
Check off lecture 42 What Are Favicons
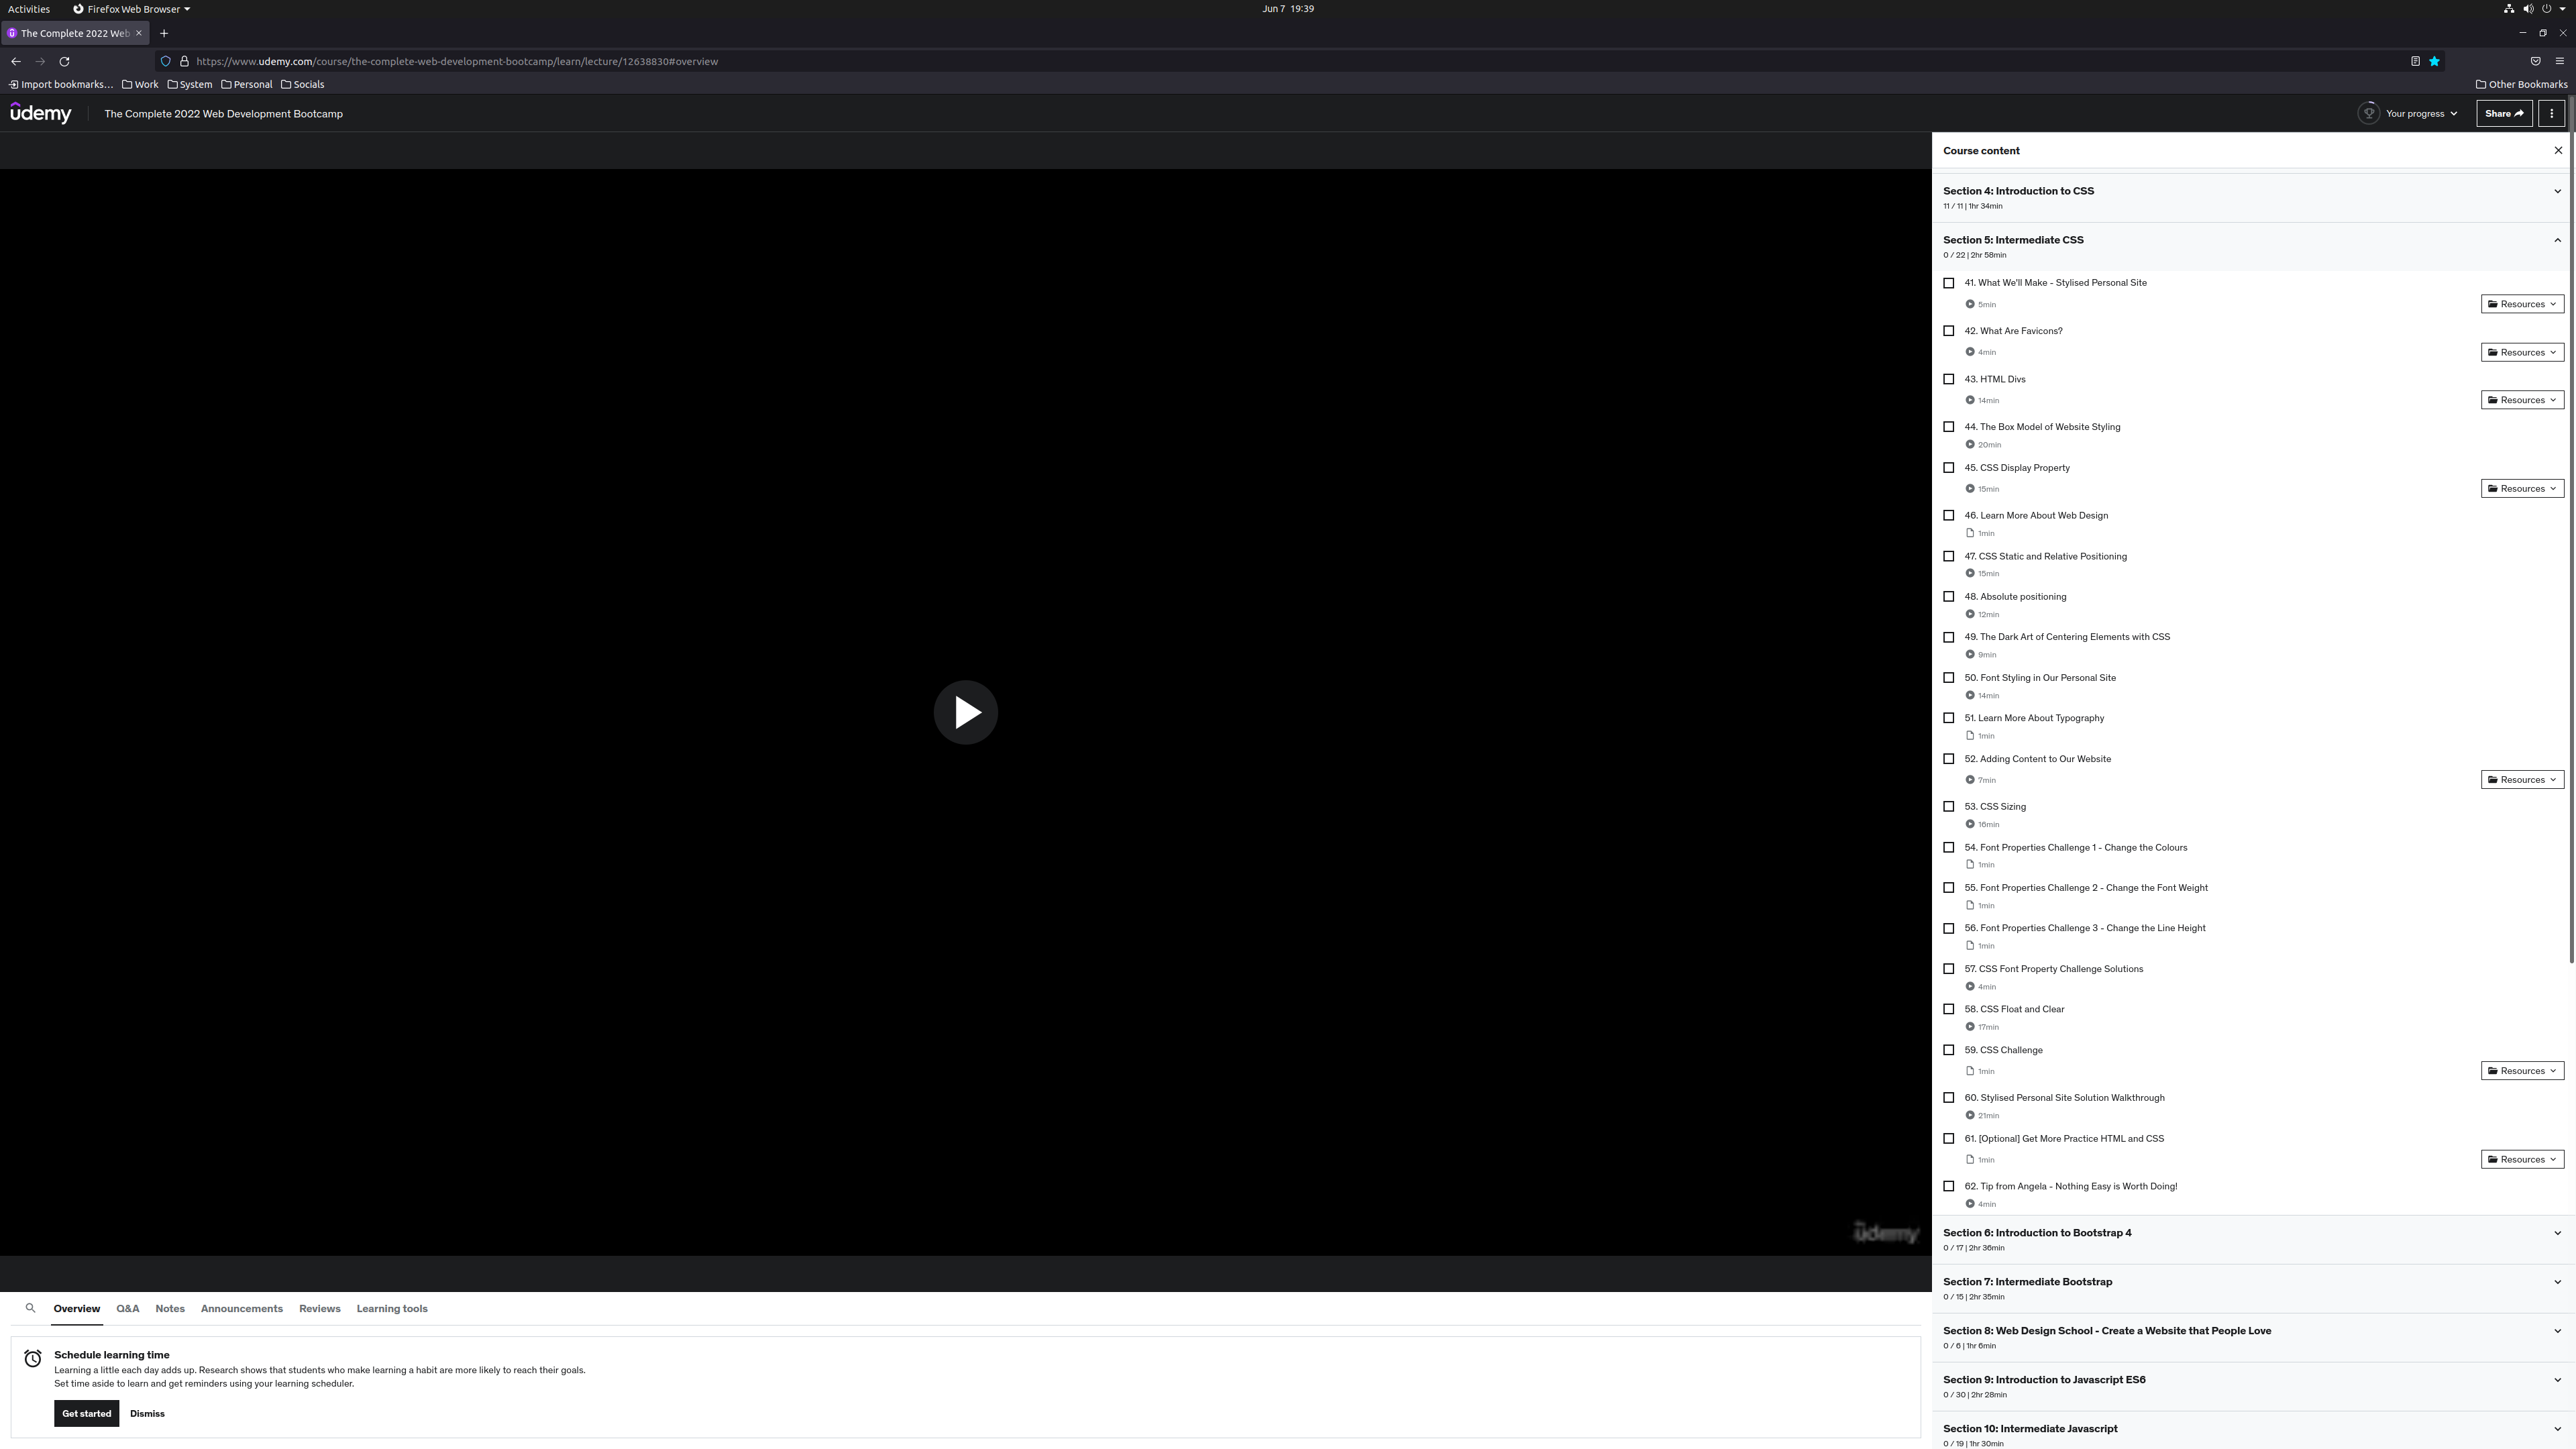click(x=1948, y=331)
